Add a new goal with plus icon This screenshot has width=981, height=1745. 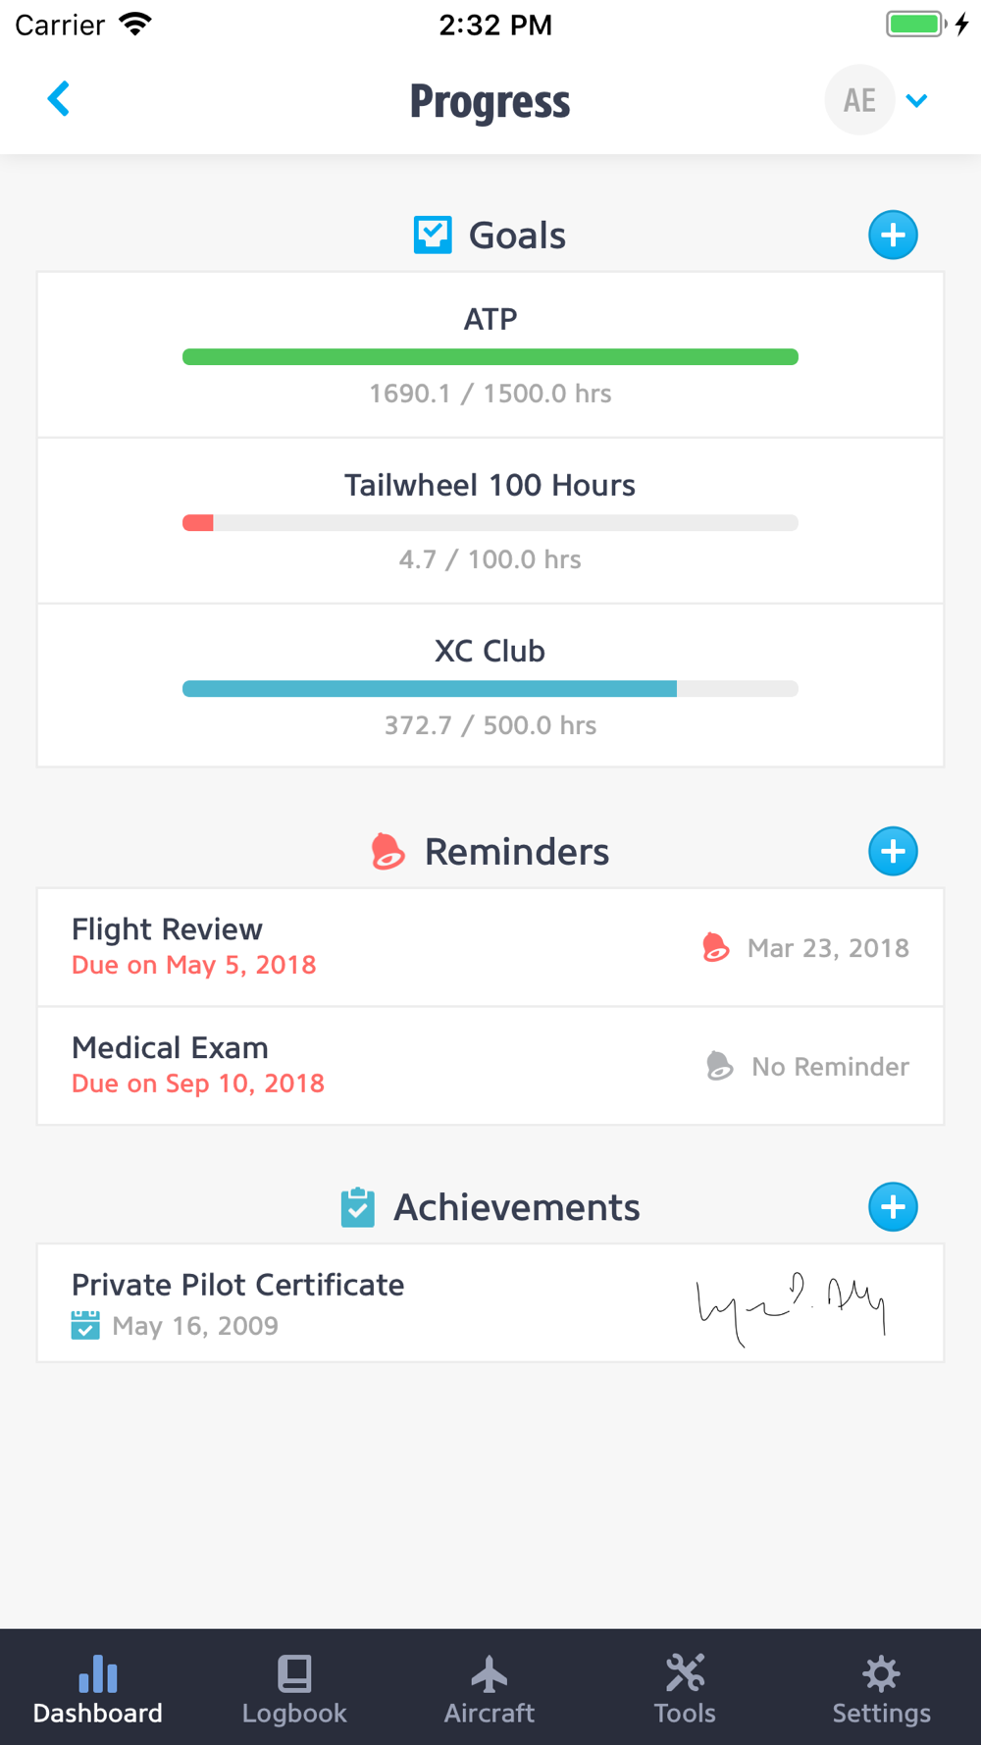(x=893, y=236)
